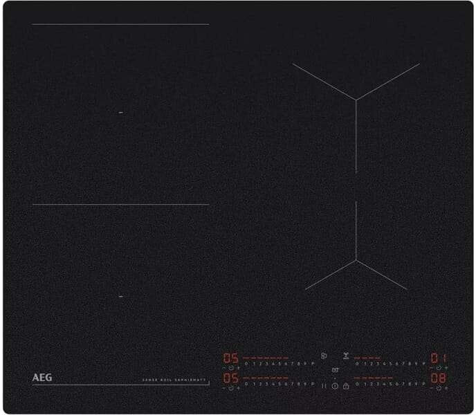Select level 0 on the upper-left zone slider
Image resolution: width=476 pixels, height=415 pixels.
pyautogui.click(x=246, y=363)
